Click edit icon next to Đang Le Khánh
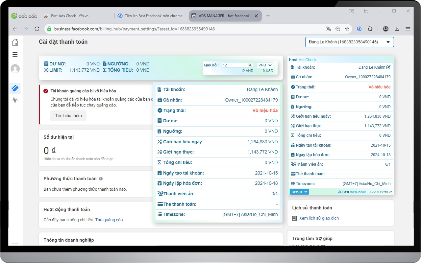 [388, 67]
